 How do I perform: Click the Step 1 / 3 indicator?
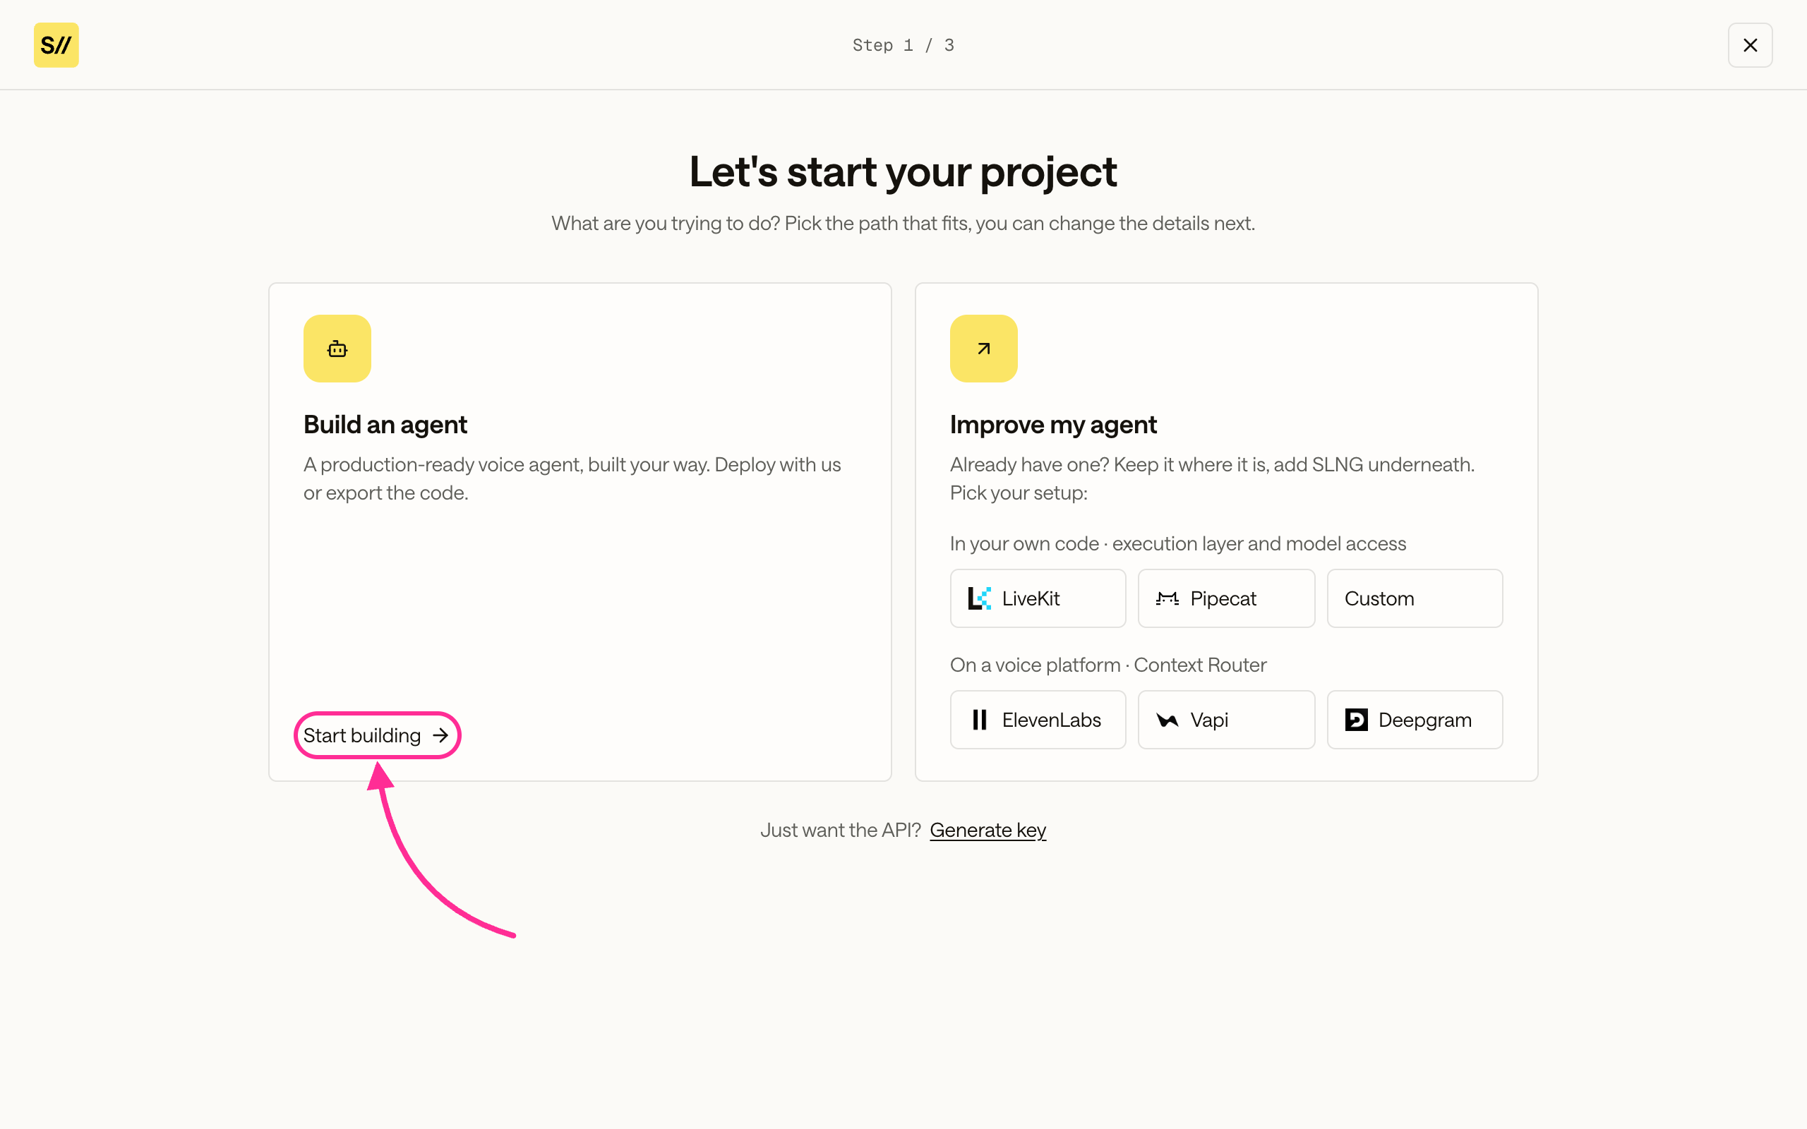tap(903, 44)
